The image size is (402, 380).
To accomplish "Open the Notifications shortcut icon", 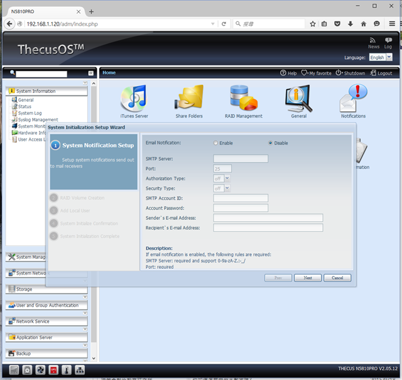I will click(353, 98).
